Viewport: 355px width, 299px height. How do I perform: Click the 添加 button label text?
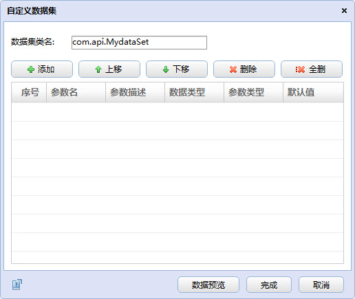[x=46, y=69]
